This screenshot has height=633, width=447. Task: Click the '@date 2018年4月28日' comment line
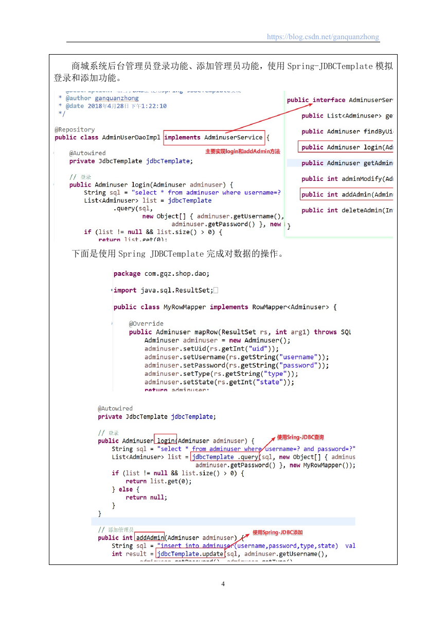click(x=113, y=106)
